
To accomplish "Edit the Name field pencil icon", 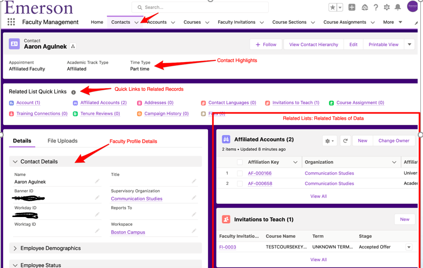I will pyautogui.click(x=97, y=181).
